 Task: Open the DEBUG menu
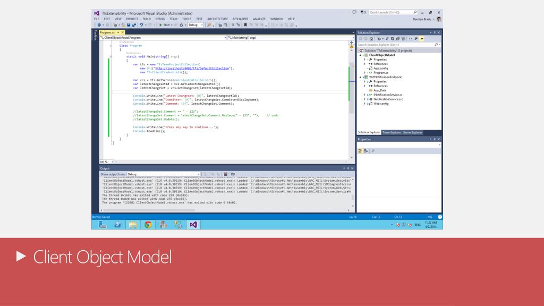(160, 19)
